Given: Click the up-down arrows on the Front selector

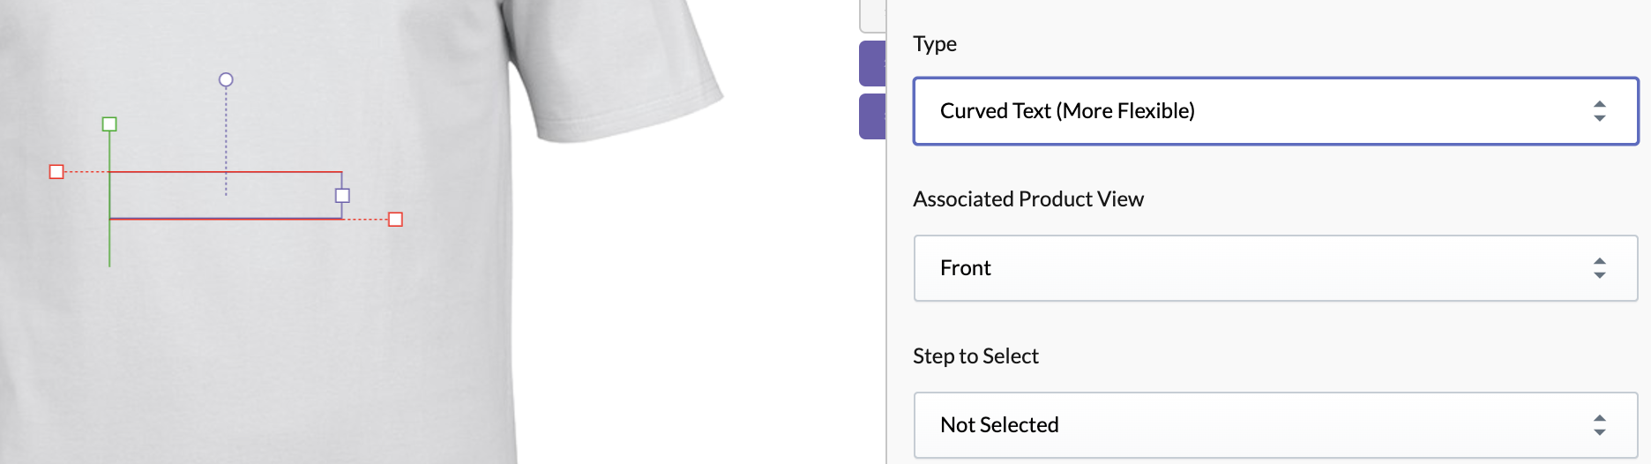Looking at the screenshot, I should (x=1599, y=268).
